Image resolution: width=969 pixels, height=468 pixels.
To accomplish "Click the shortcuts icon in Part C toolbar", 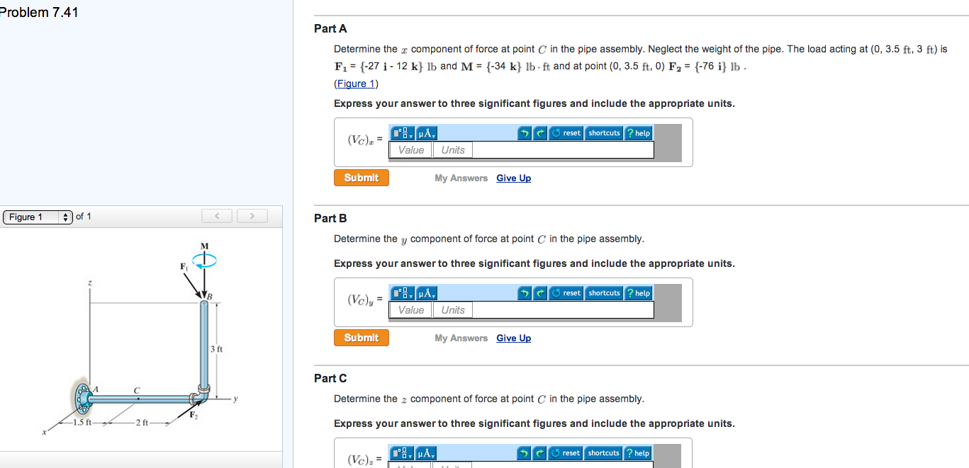I will 603,452.
